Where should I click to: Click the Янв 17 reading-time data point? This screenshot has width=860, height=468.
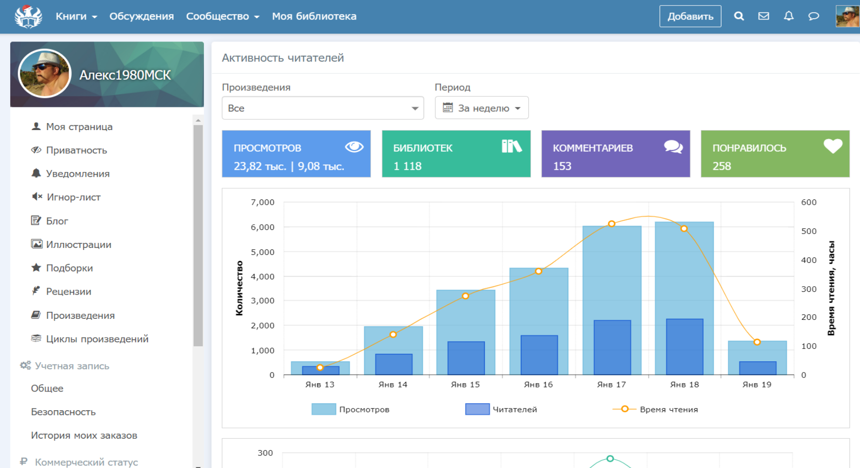612,224
